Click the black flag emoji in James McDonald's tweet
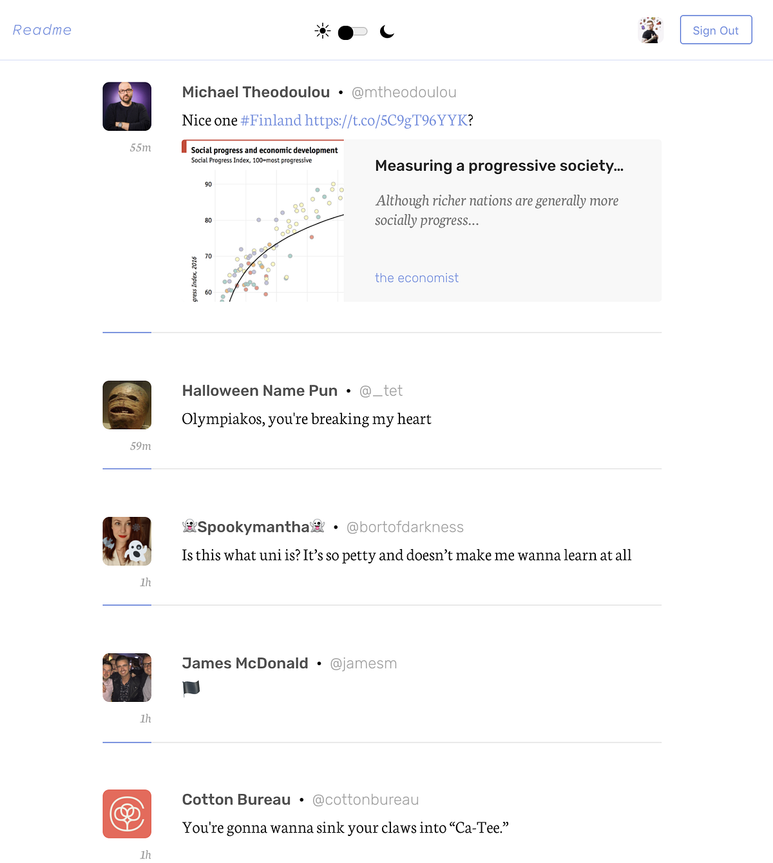The image size is (773, 863). click(191, 687)
